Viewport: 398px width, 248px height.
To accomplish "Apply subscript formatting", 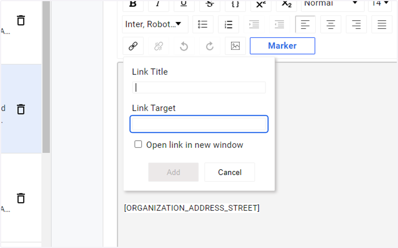I will 286,5.
